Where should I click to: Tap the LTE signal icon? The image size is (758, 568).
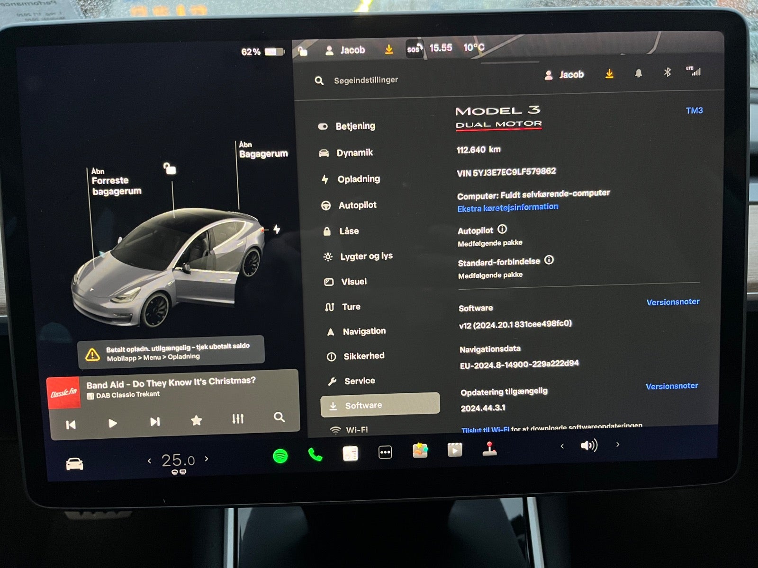coord(694,71)
